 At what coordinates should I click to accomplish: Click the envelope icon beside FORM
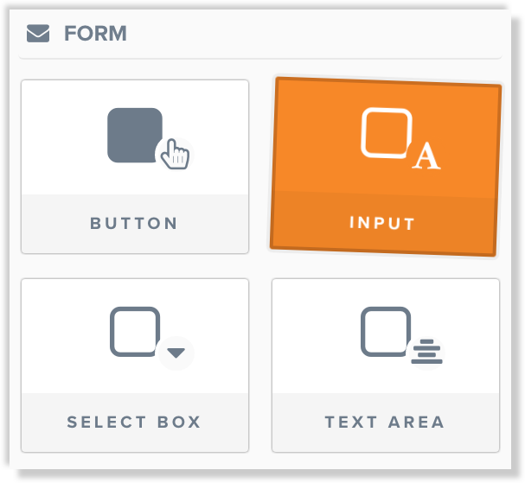(x=38, y=34)
